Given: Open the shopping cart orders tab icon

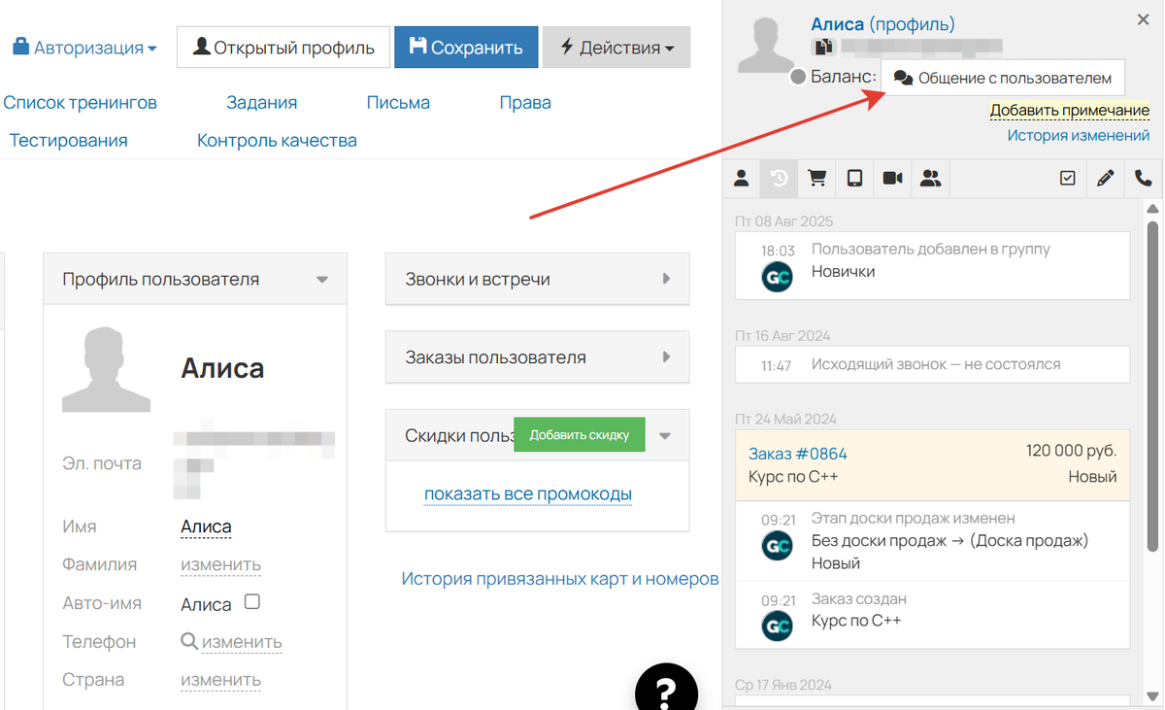Looking at the screenshot, I should (x=817, y=179).
